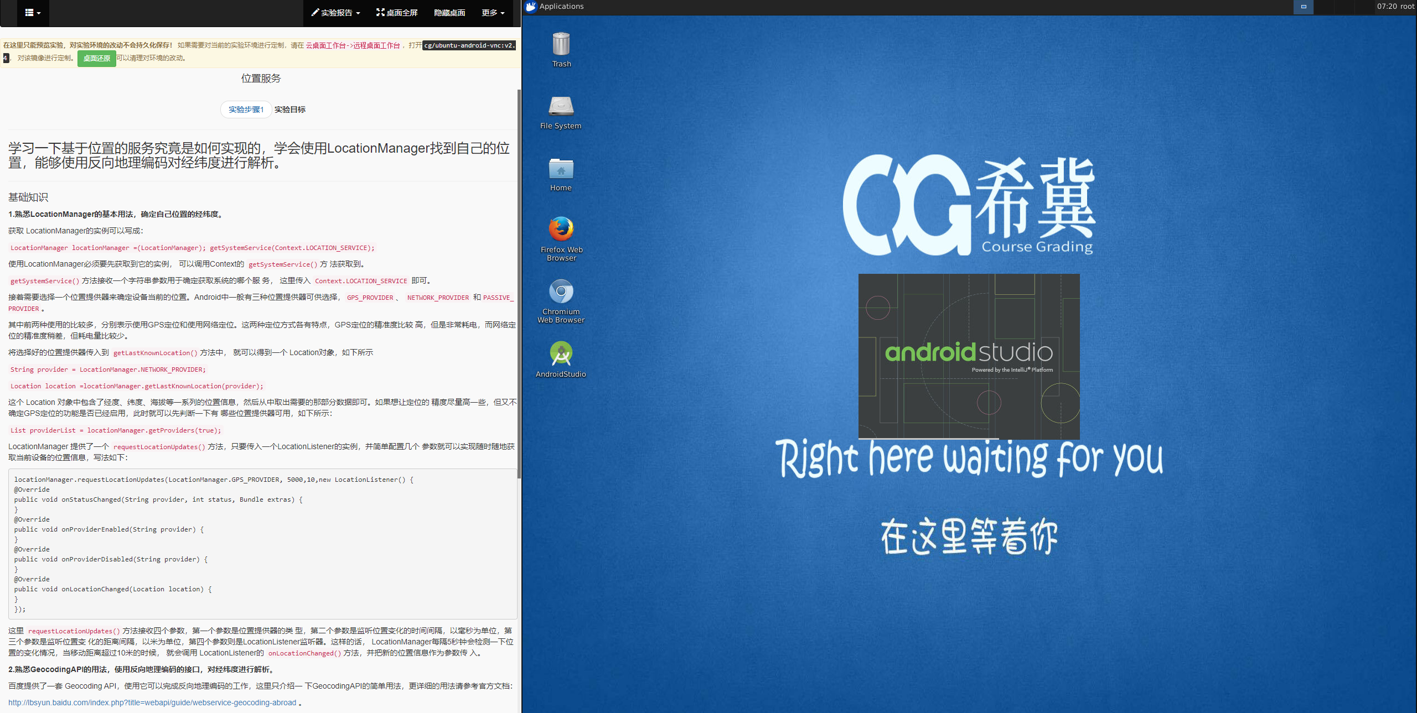1417x713 pixels.
Task: Expand the 更多 dropdown menu
Action: 493,13
